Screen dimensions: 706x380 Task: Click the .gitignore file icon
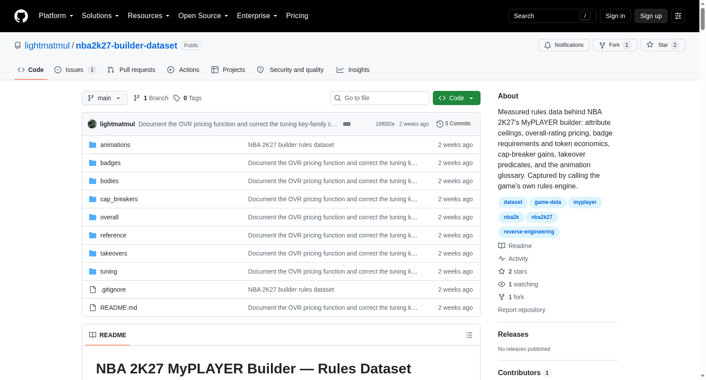[x=93, y=290]
